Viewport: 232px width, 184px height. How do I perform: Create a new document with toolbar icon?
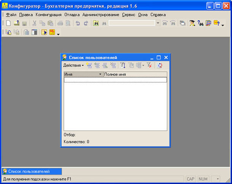tap(8, 23)
